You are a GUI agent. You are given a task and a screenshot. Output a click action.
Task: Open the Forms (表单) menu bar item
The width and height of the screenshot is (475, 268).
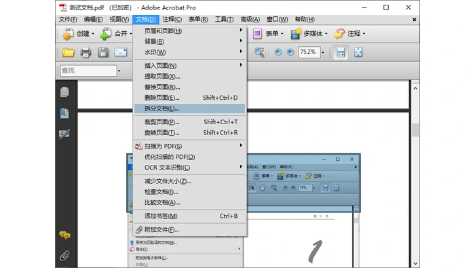tap(198, 20)
